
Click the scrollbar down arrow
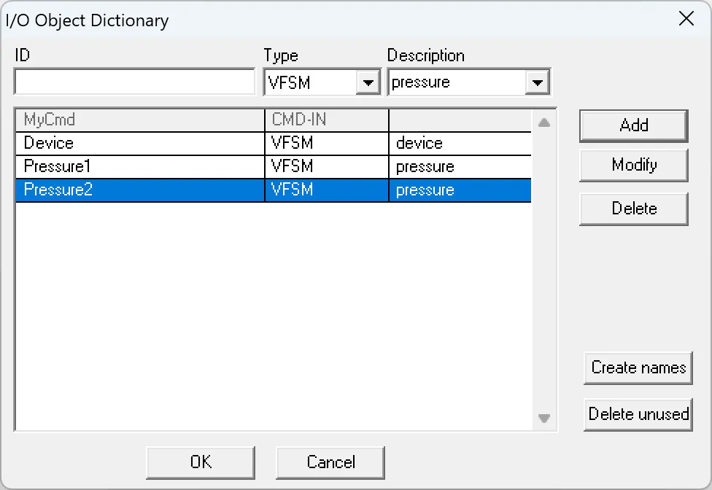[543, 419]
